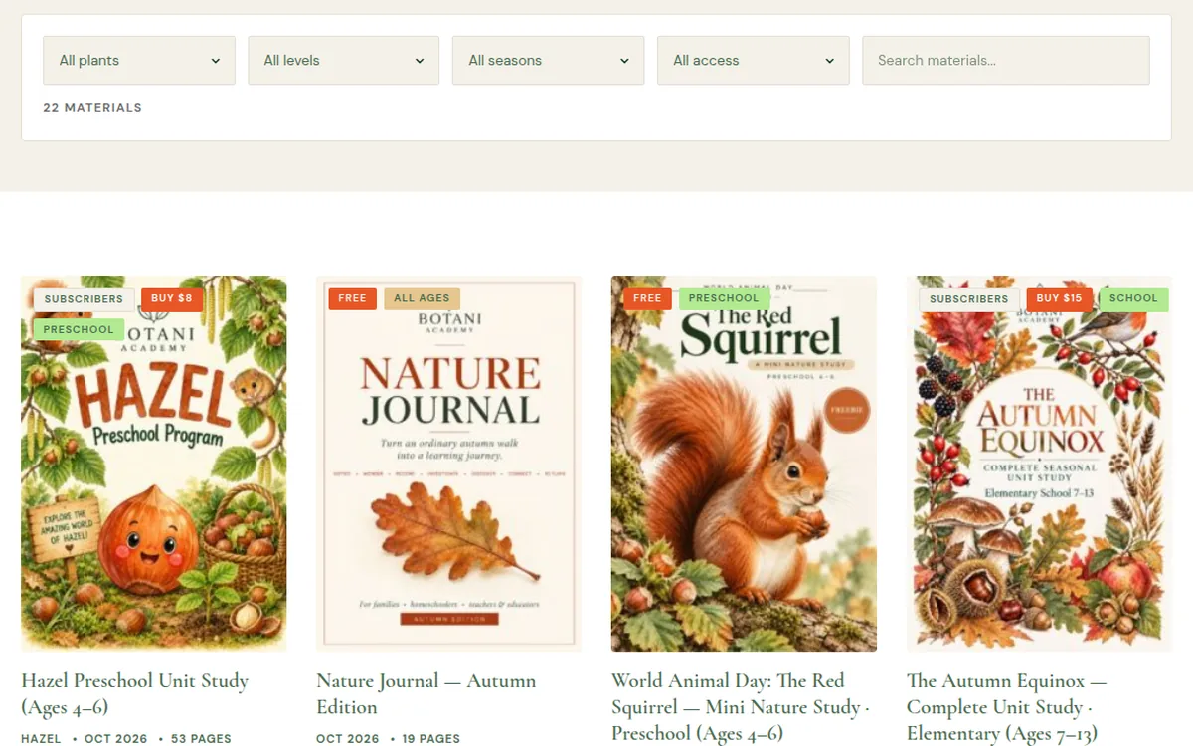Open Hazel Preschool Unit Study title link
The image size is (1193, 746).
point(135,694)
